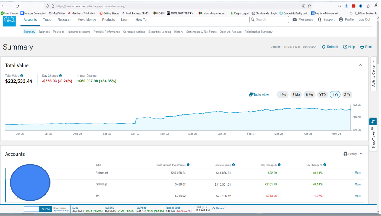Click the Help question mark icon
Viewport: 381px width, 216px height.
click(345, 47)
